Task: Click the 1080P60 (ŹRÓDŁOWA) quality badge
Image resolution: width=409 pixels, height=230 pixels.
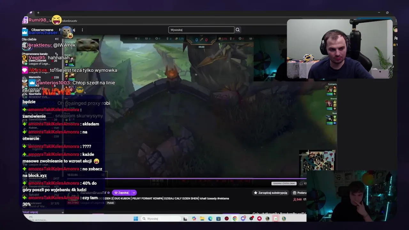Action: 284,183
